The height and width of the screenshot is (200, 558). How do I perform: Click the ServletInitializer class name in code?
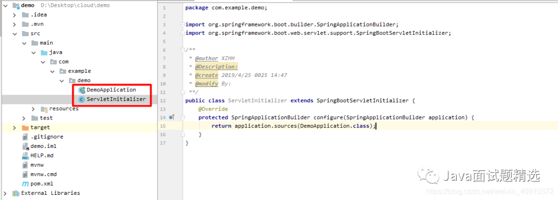pyautogui.click(x=257, y=101)
